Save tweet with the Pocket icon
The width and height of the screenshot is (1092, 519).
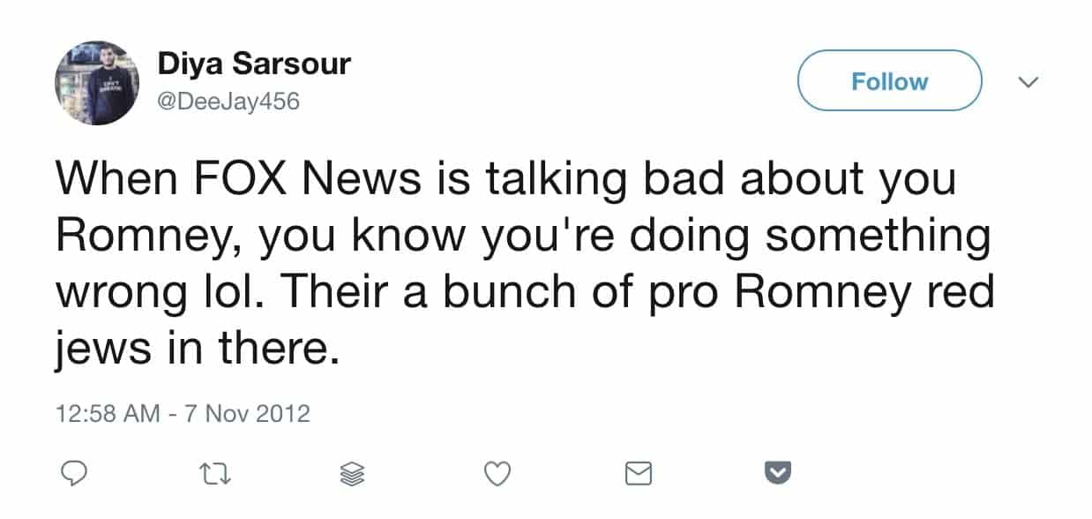(777, 475)
